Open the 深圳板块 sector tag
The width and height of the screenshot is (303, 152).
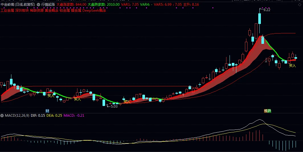pos(22,11)
